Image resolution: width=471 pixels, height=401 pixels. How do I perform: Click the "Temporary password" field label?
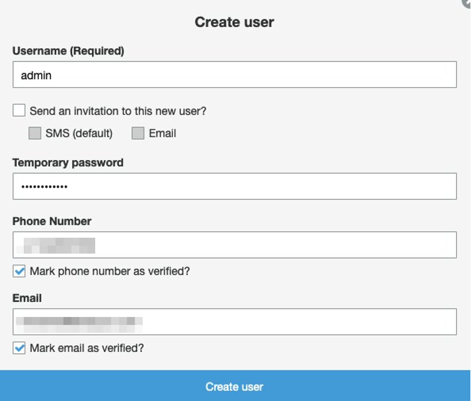(x=68, y=163)
